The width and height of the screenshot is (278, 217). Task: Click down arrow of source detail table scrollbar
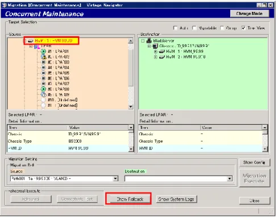pos(131,149)
